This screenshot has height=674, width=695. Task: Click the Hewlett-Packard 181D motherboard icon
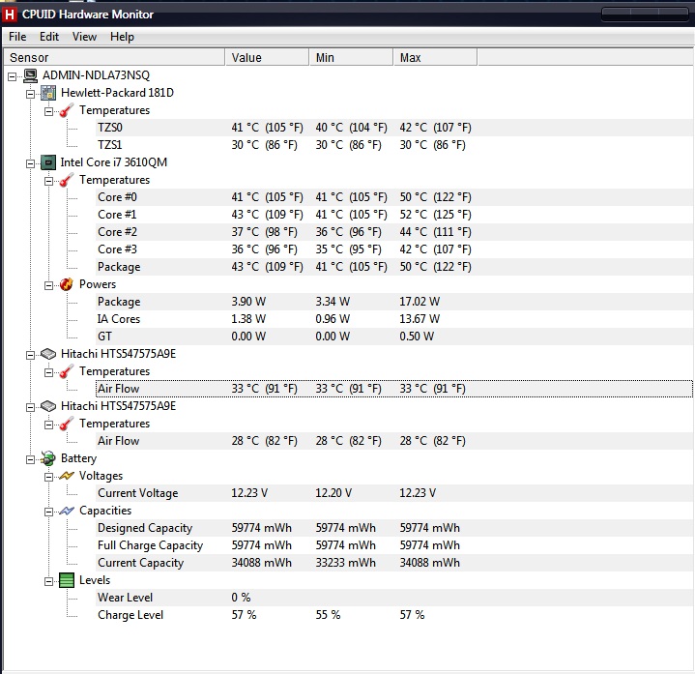48,93
